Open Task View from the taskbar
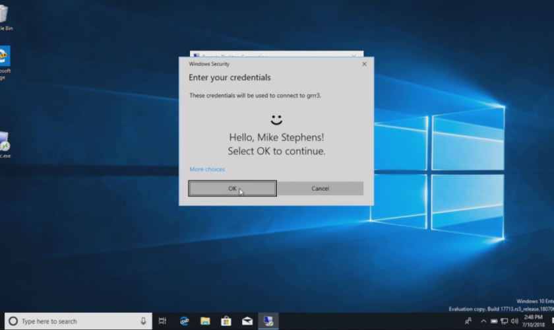The height and width of the screenshot is (330, 554). (162, 321)
